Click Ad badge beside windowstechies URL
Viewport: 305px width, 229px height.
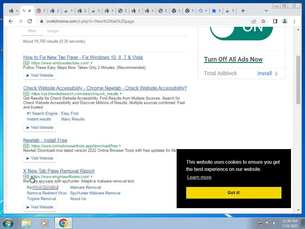26,63
